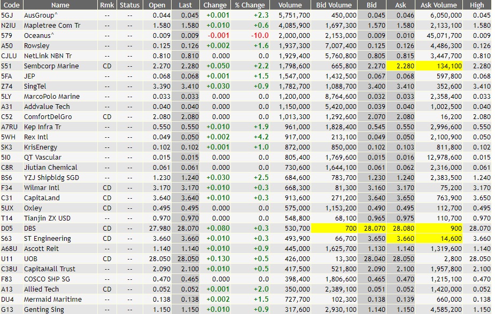The image size is (495, 314).
Task: Click UOB change value +0.130
Action: click(218, 259)
